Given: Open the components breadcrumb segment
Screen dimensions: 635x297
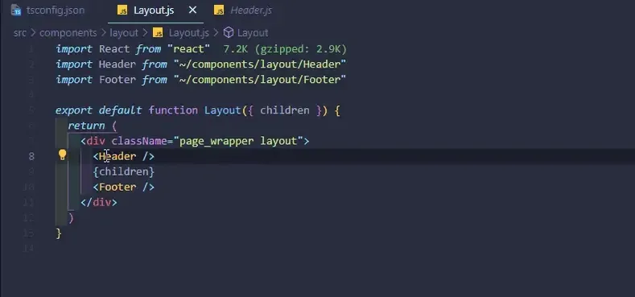Looking at the screenshot, I should (68, 33).
